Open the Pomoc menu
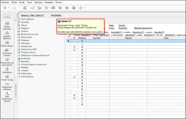 pyautogui.click(x=59, y=2)
